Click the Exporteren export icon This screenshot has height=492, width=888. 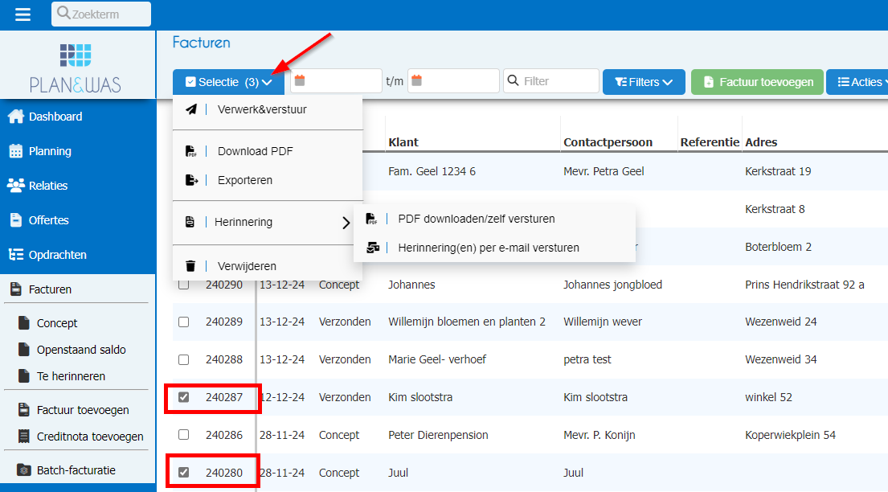(191, 180)
